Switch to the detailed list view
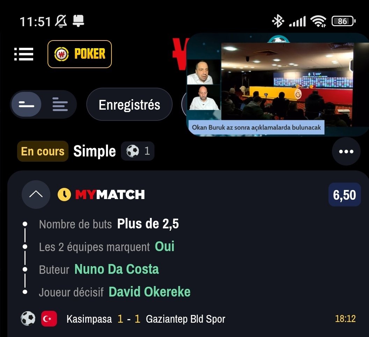Viewport: 369px width, 337px height. [60, 104]
